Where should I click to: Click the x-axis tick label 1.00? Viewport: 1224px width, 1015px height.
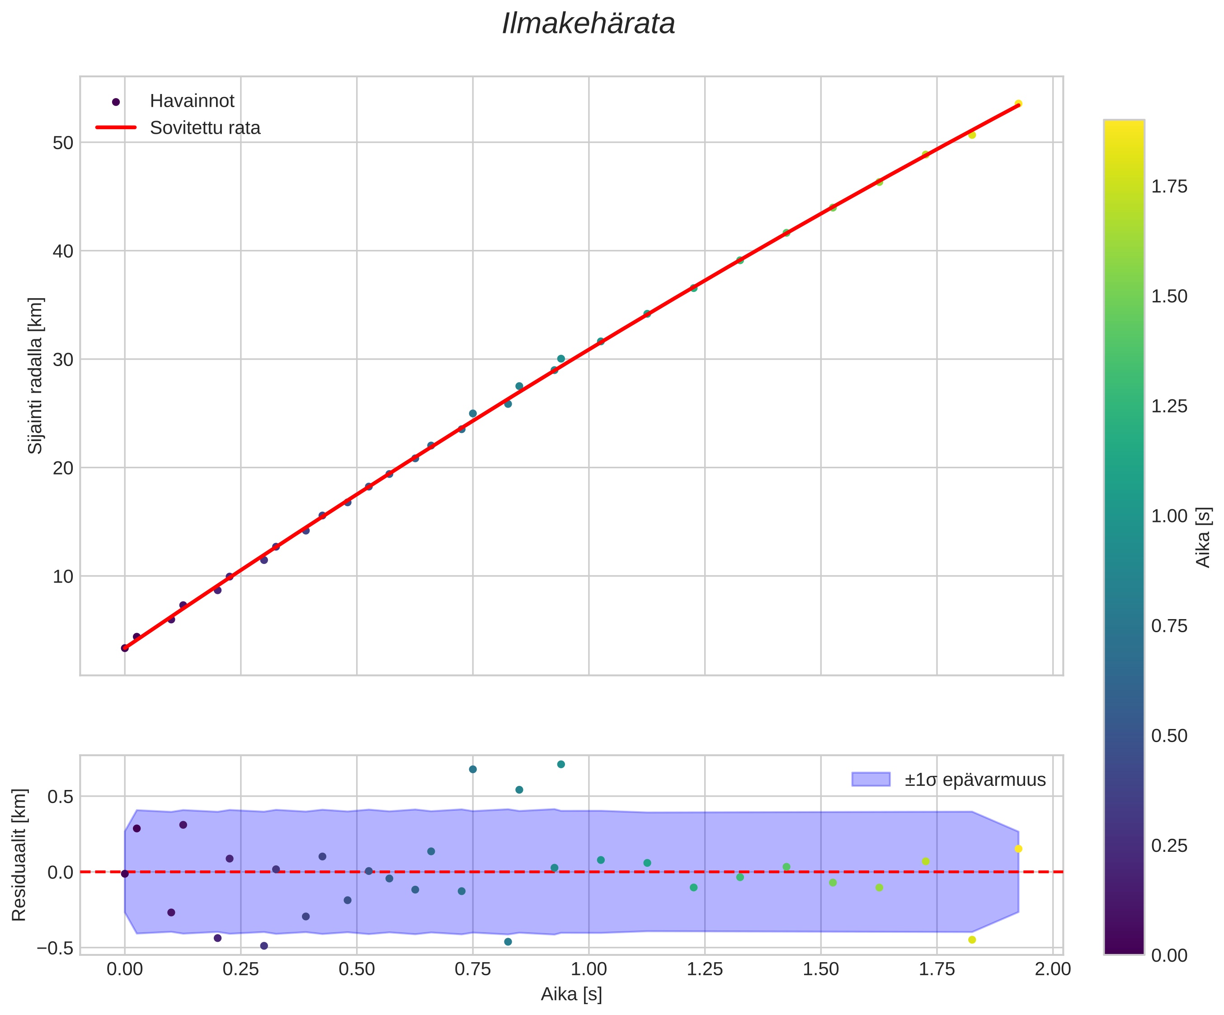tap(588, 969)
